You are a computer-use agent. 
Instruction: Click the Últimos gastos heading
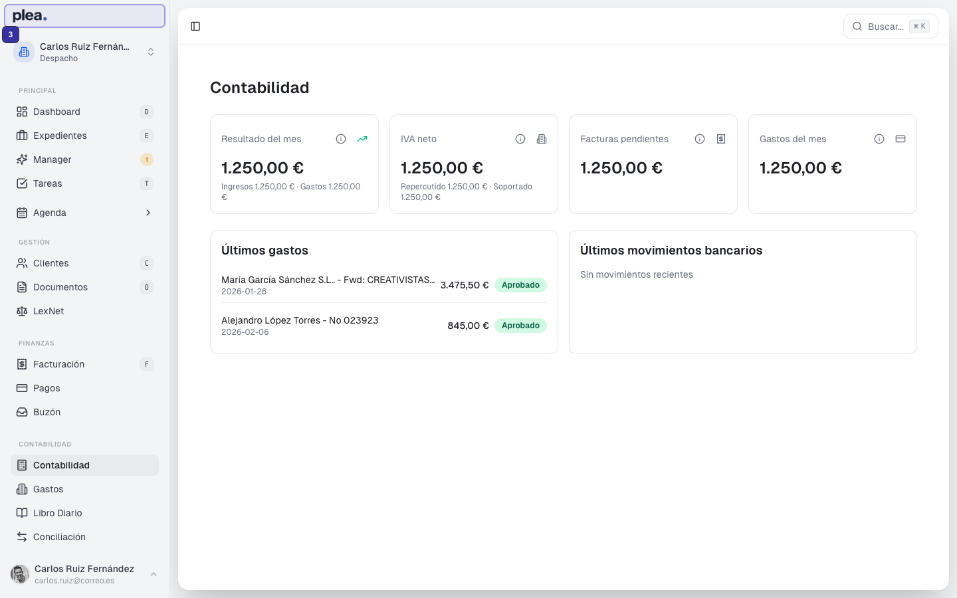[x=265, y=250]
